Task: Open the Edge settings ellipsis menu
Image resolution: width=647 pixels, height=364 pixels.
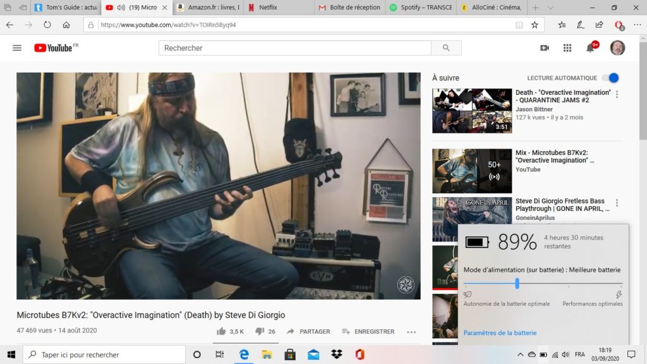Action: (x=637, y=25)
